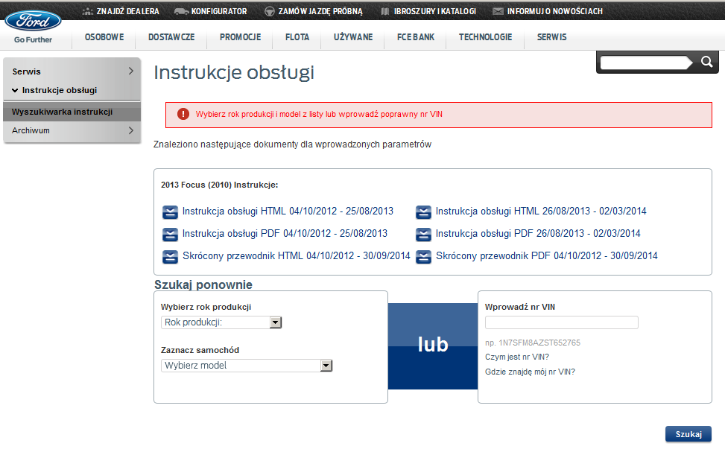Viewport: 725px width, 455px height.
Task: Click the brochure book icon
Action: pos(385,12)
